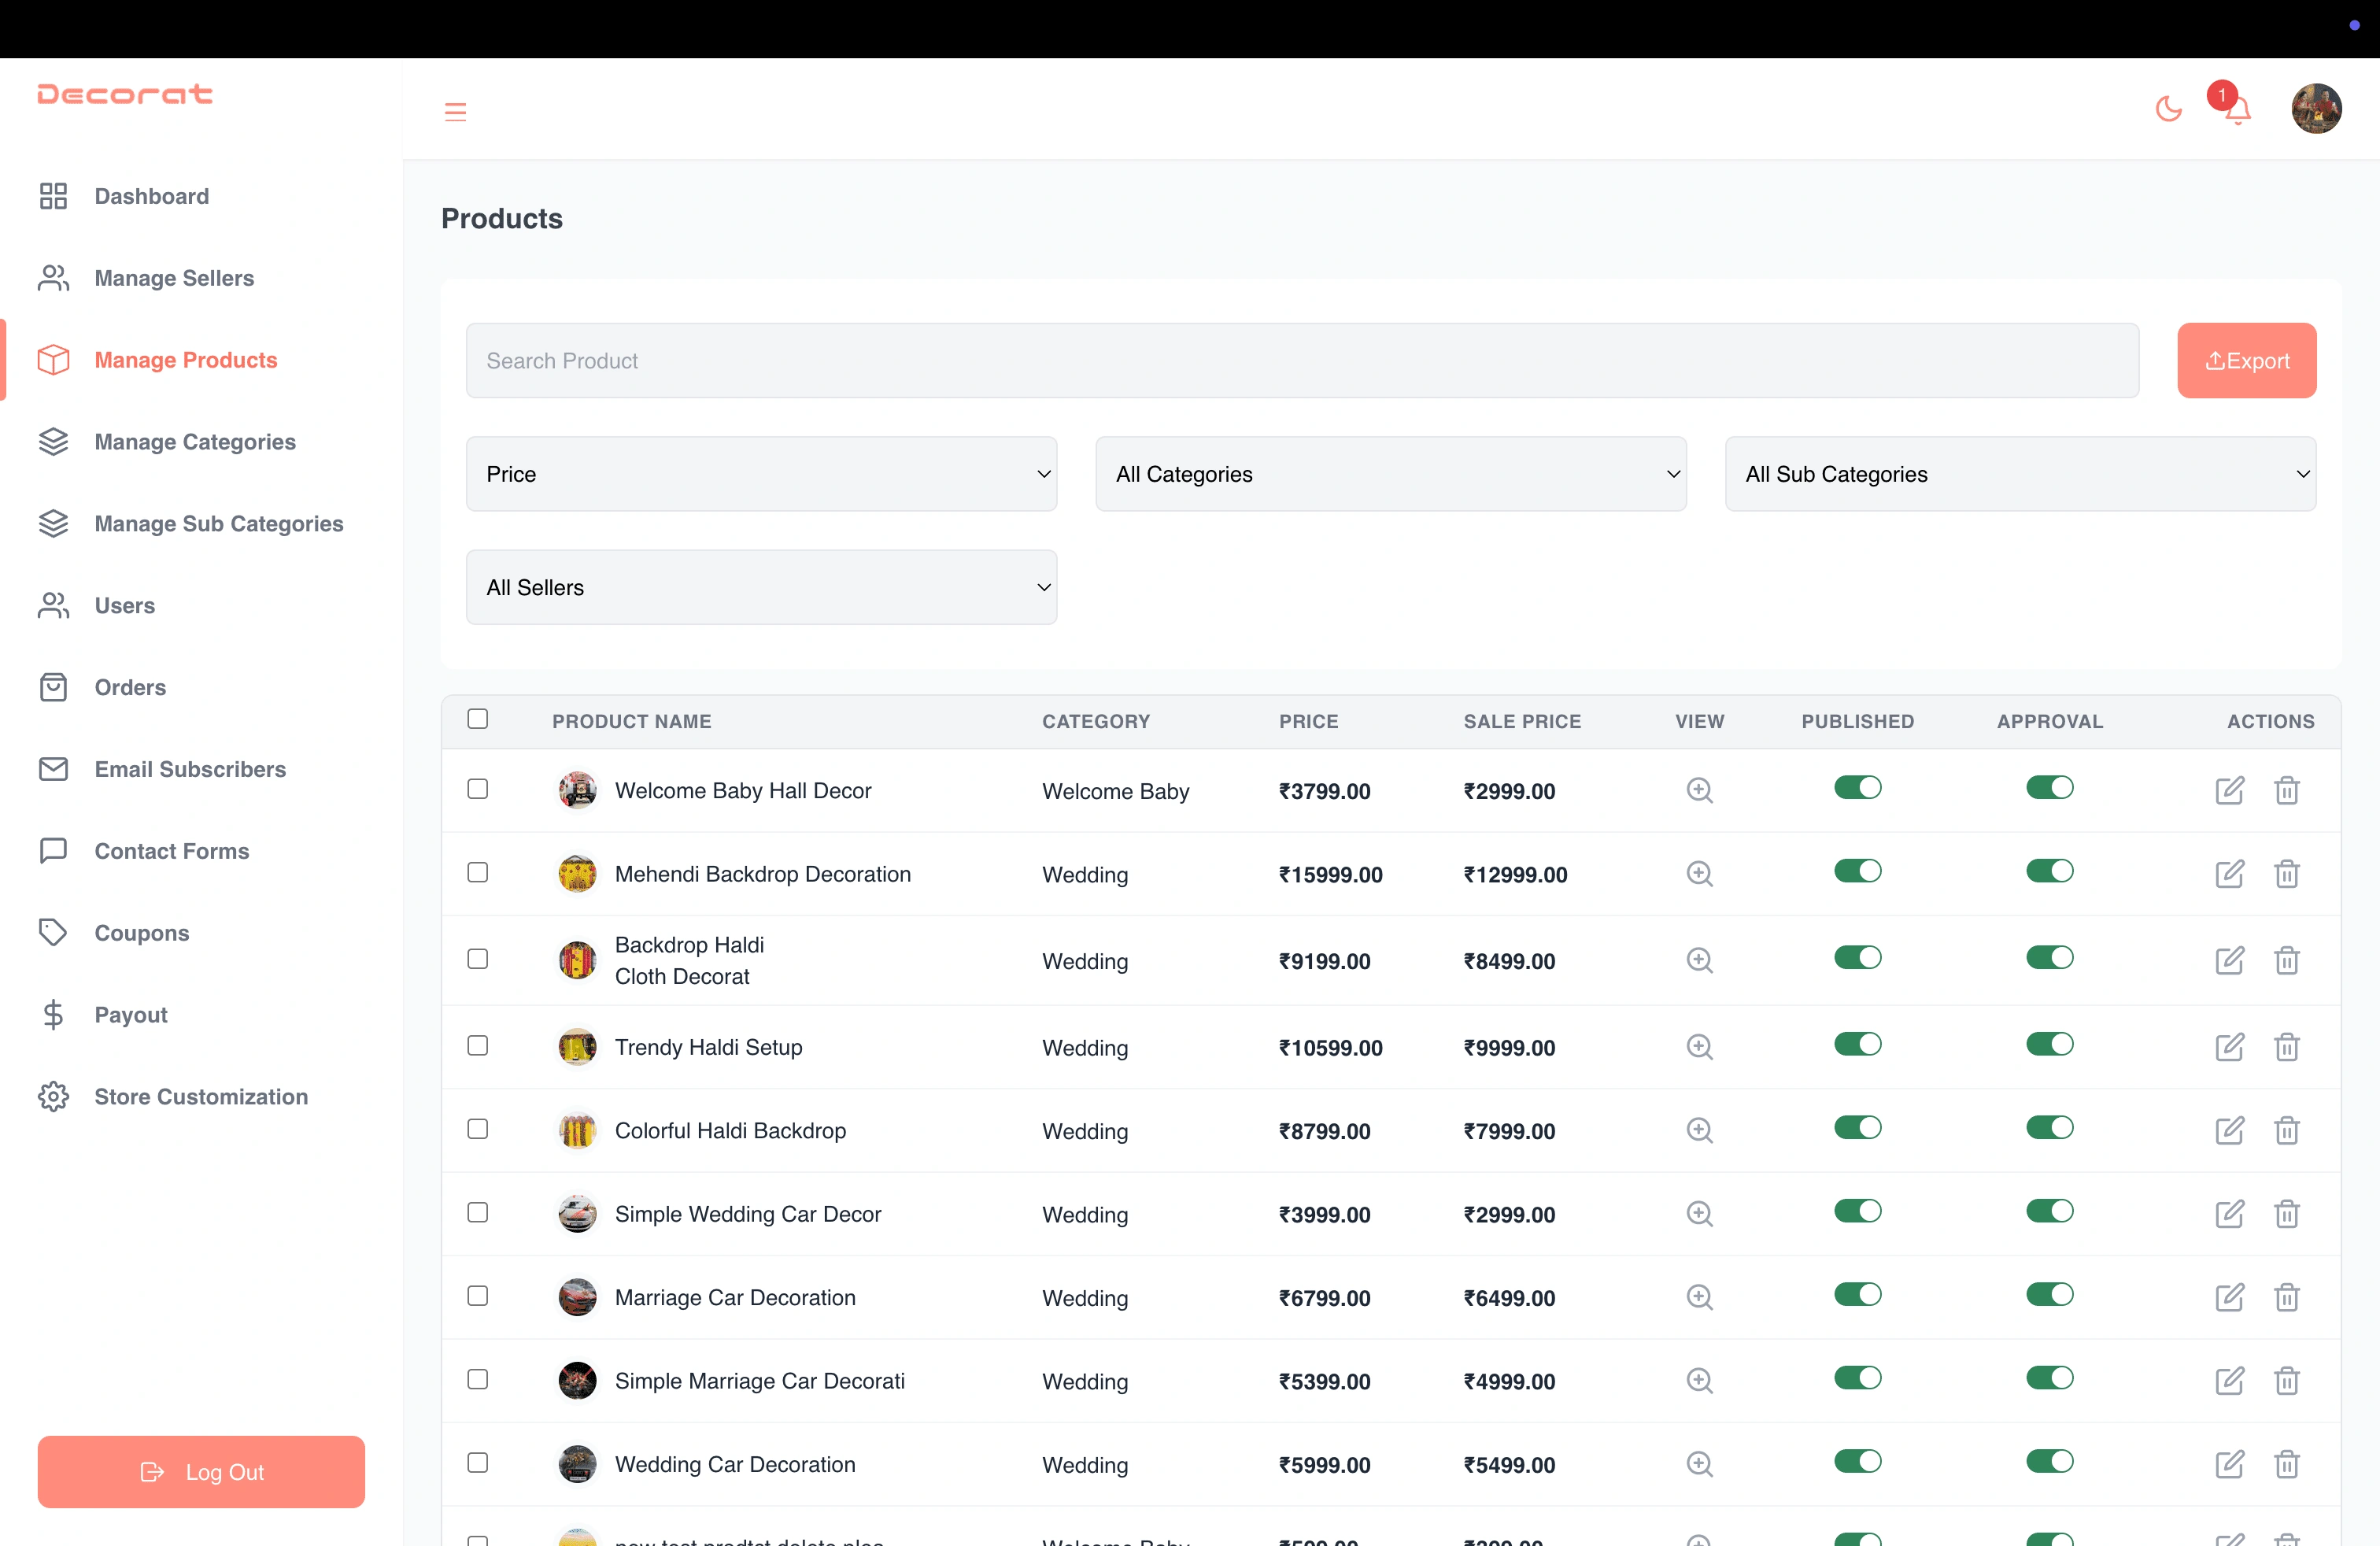Toggle Published status for Backdrop Haldi Cloth Decorat
Viewport: 2380px width, 1546px height.
(1858, 956)
